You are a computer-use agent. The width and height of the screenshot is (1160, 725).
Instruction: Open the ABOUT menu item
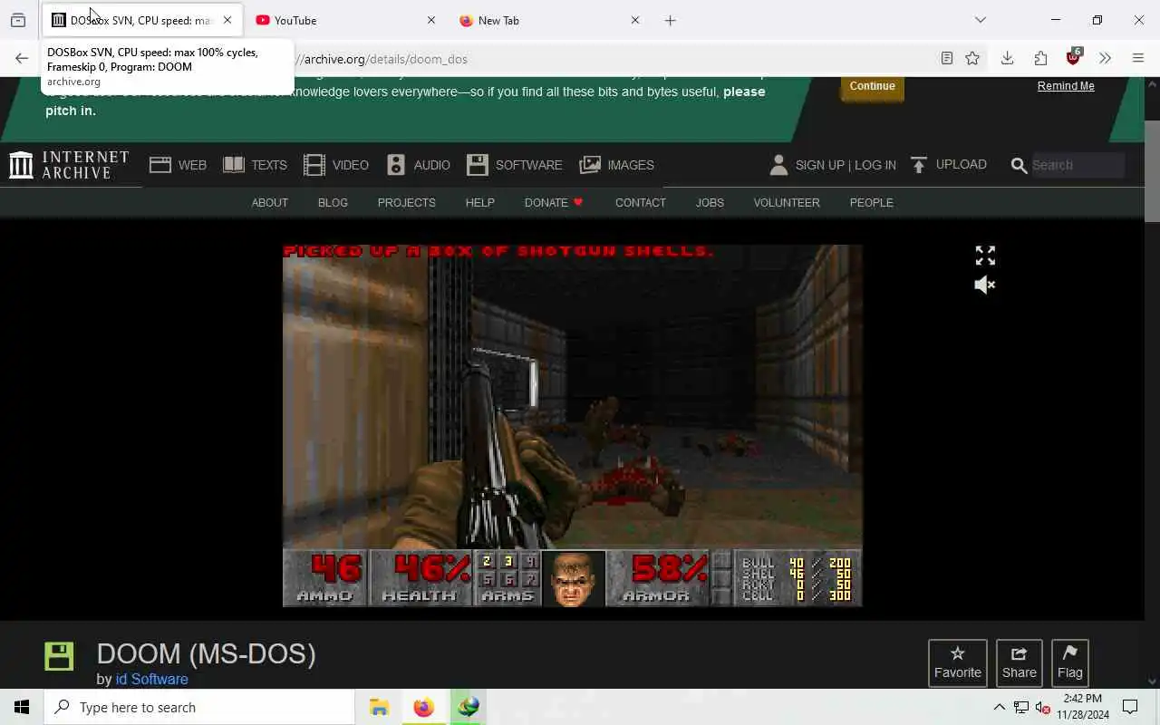point(269,202)
